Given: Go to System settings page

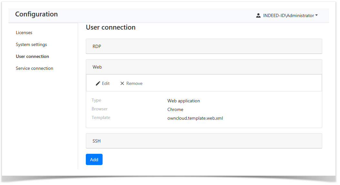Looking at the screenshot, I should click(x=31, y=44).
